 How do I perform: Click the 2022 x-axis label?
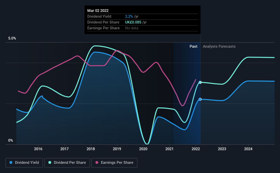point(196,149)
